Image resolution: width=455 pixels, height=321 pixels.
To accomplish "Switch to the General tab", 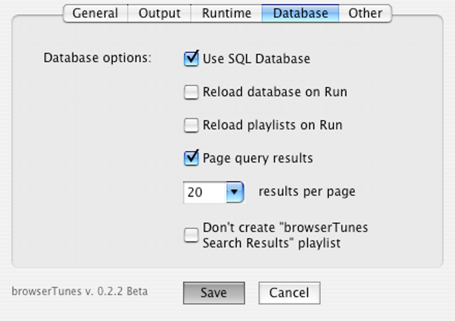I will point(95,13).
